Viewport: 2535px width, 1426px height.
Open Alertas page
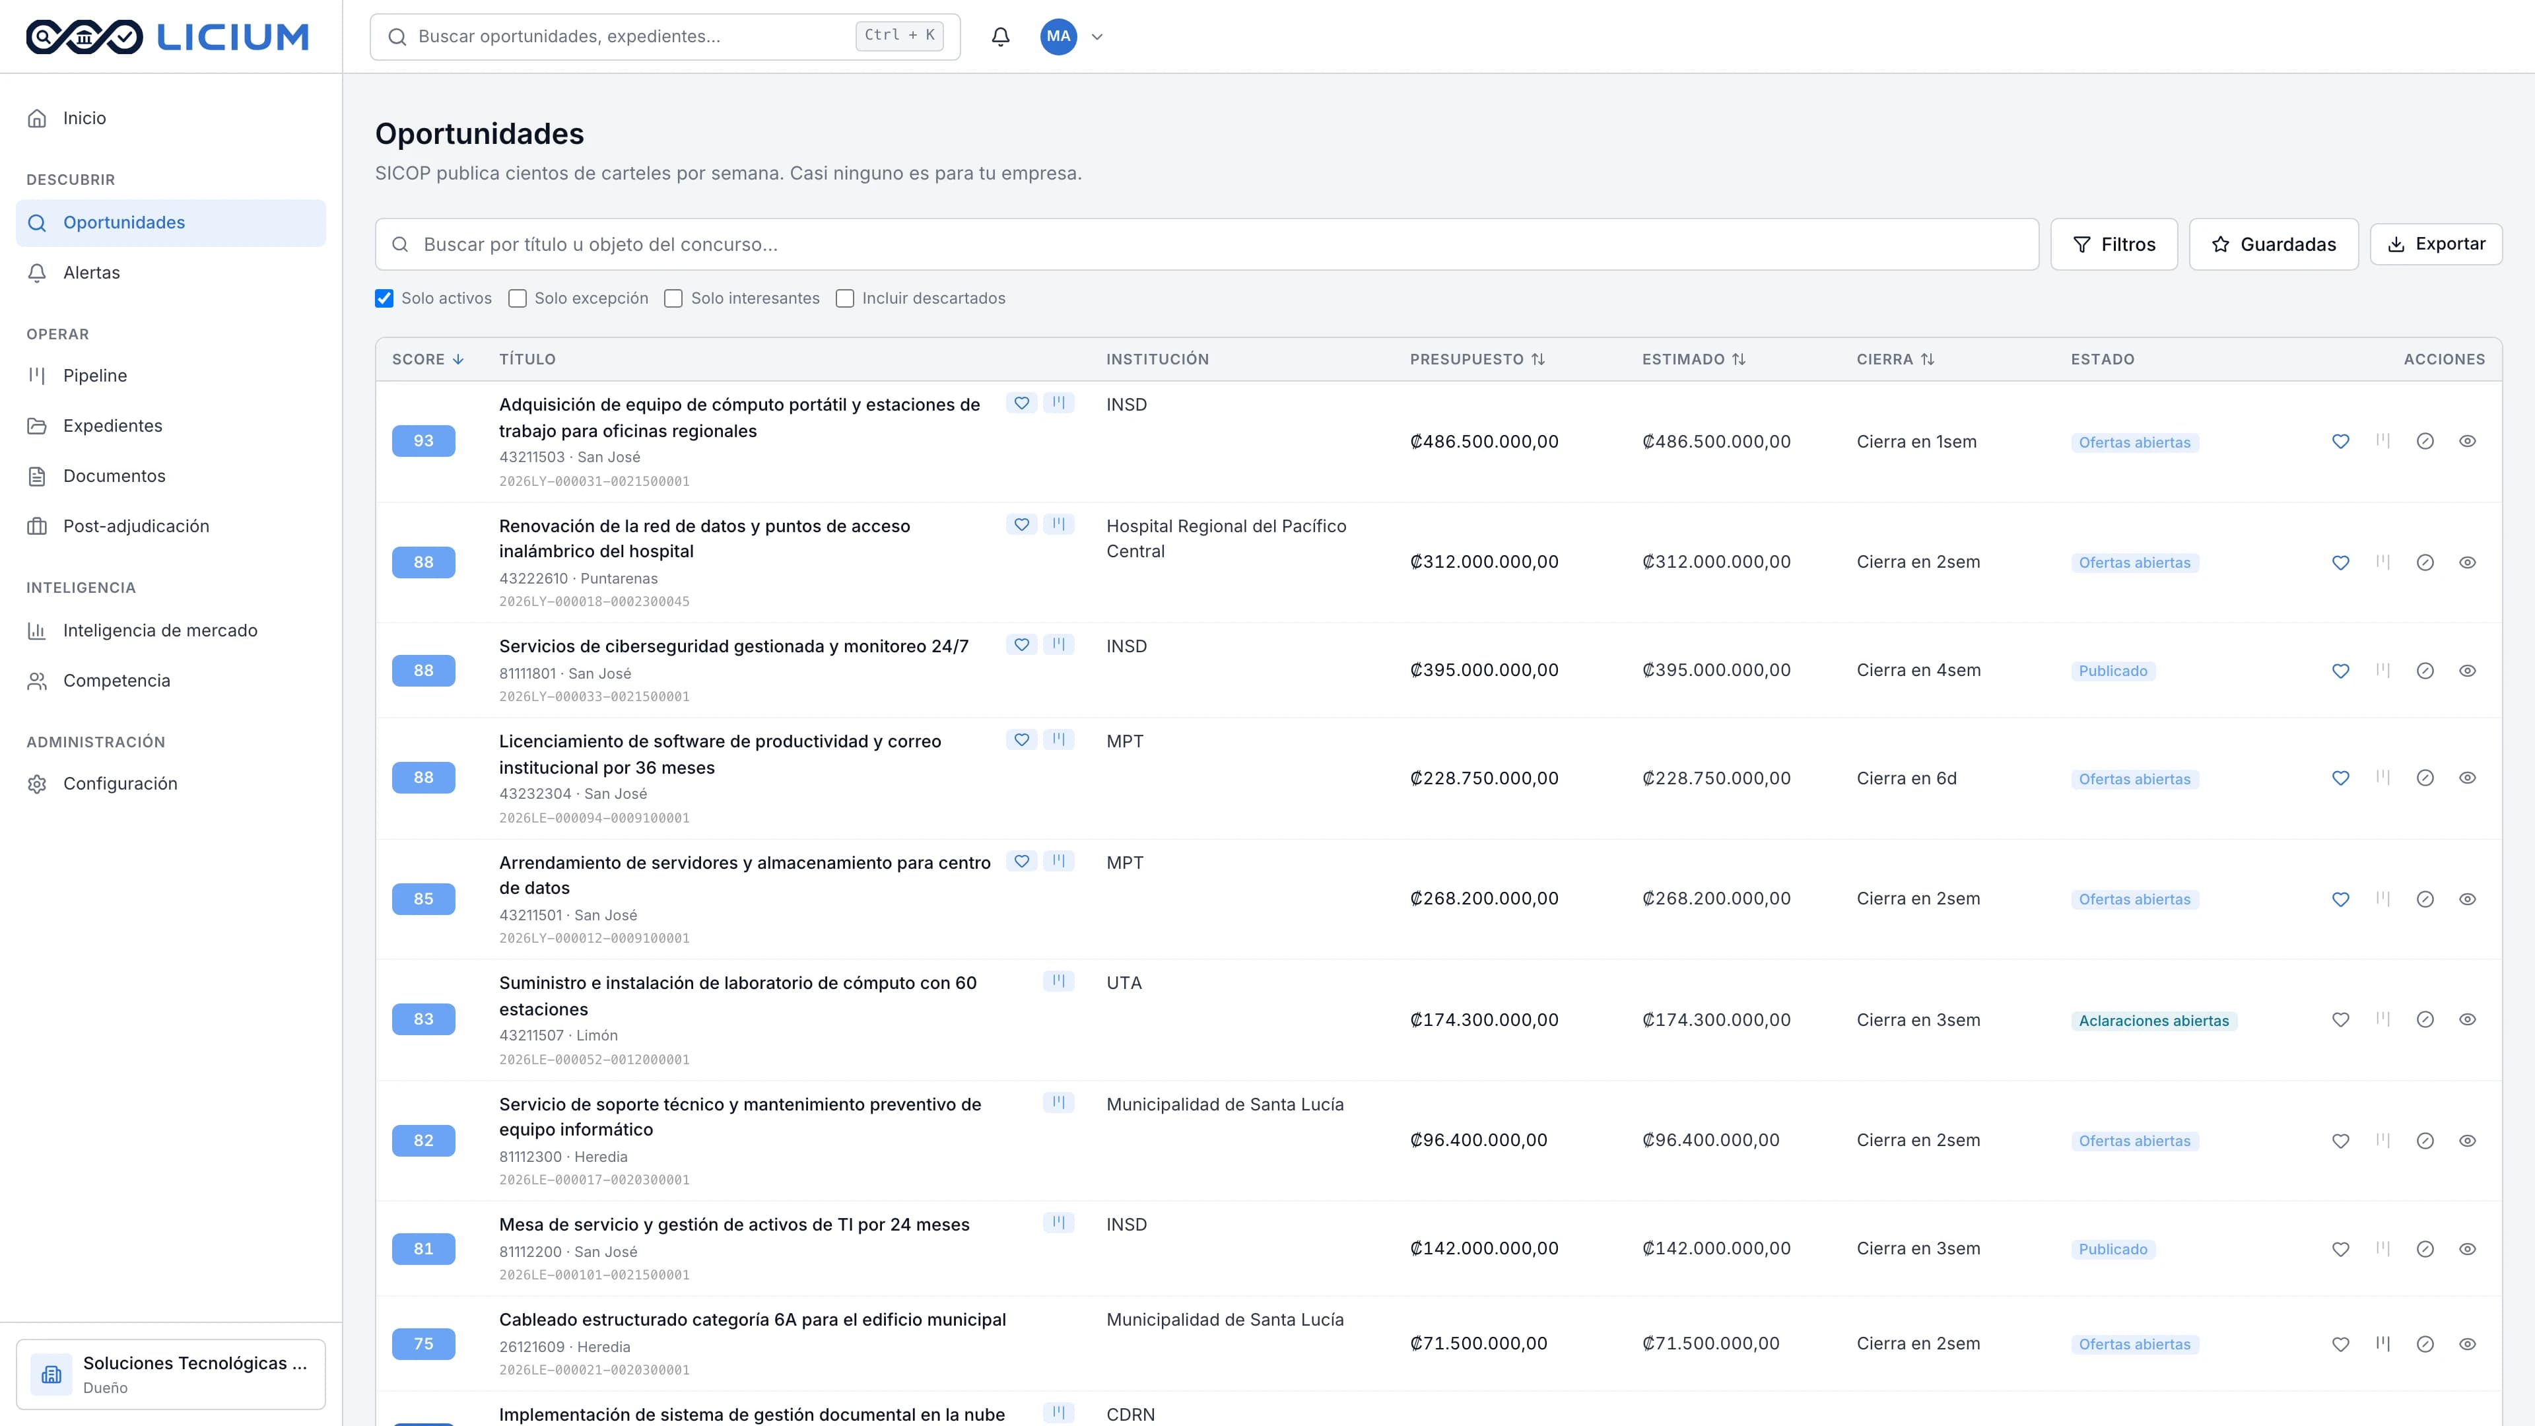tap(170, 273)
